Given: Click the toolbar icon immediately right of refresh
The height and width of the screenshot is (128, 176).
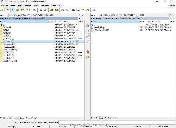Looking at the screenshot, I should coord(8,10).
